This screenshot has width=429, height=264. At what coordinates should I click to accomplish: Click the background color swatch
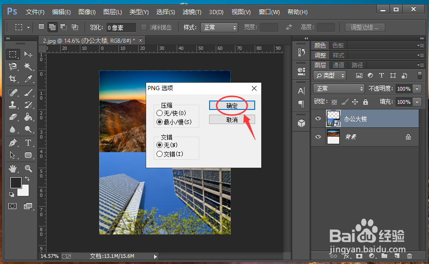tap(24, 192)
